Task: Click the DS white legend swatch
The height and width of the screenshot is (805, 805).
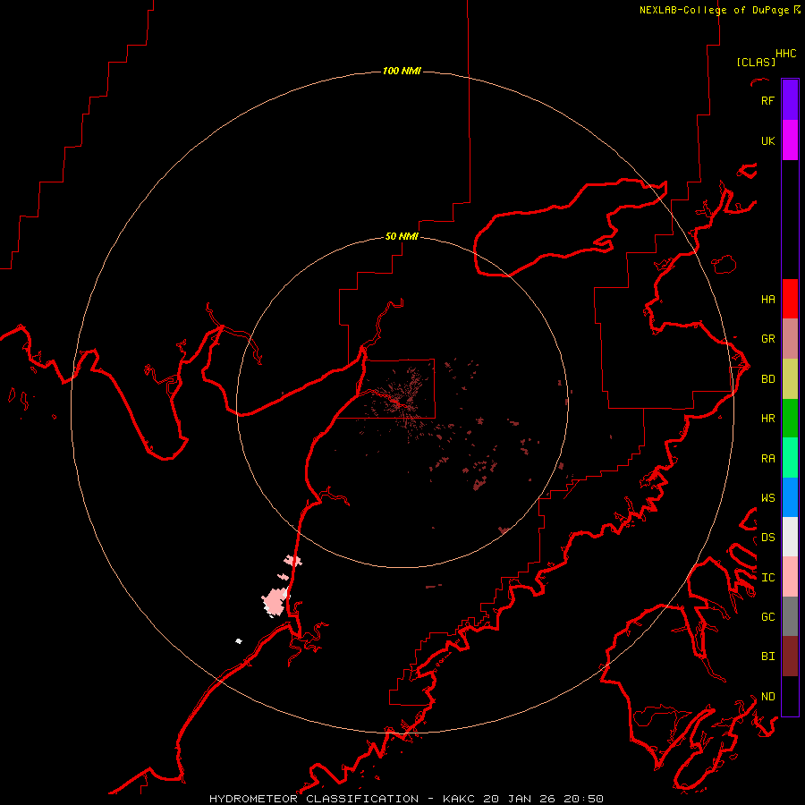Action: 790,537
